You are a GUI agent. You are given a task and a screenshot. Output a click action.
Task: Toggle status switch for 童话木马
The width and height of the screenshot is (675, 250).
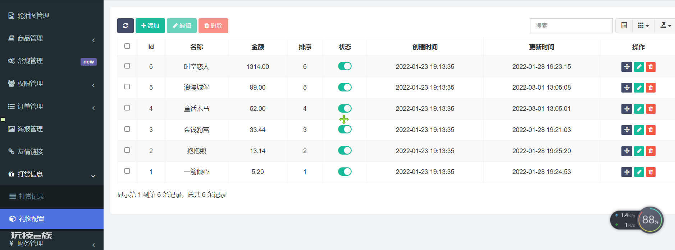[x=345, y=108]
